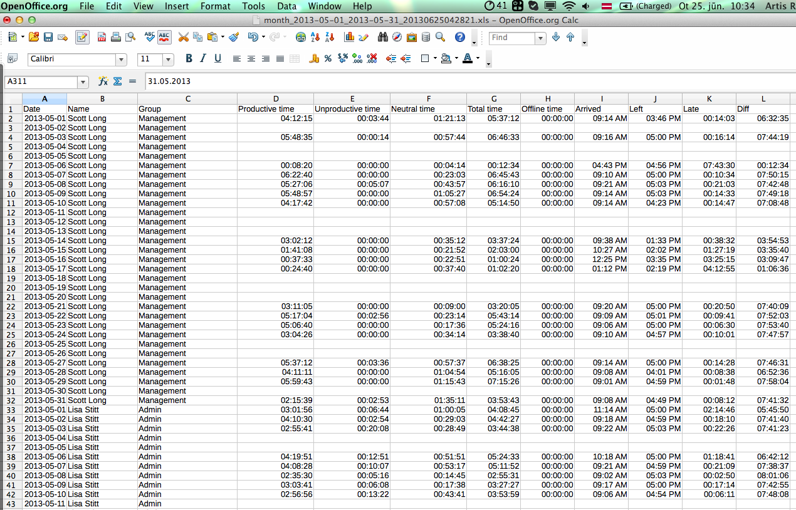Center cell contents horizontally
The image size is (796, 510).
[x=251, y=59]
